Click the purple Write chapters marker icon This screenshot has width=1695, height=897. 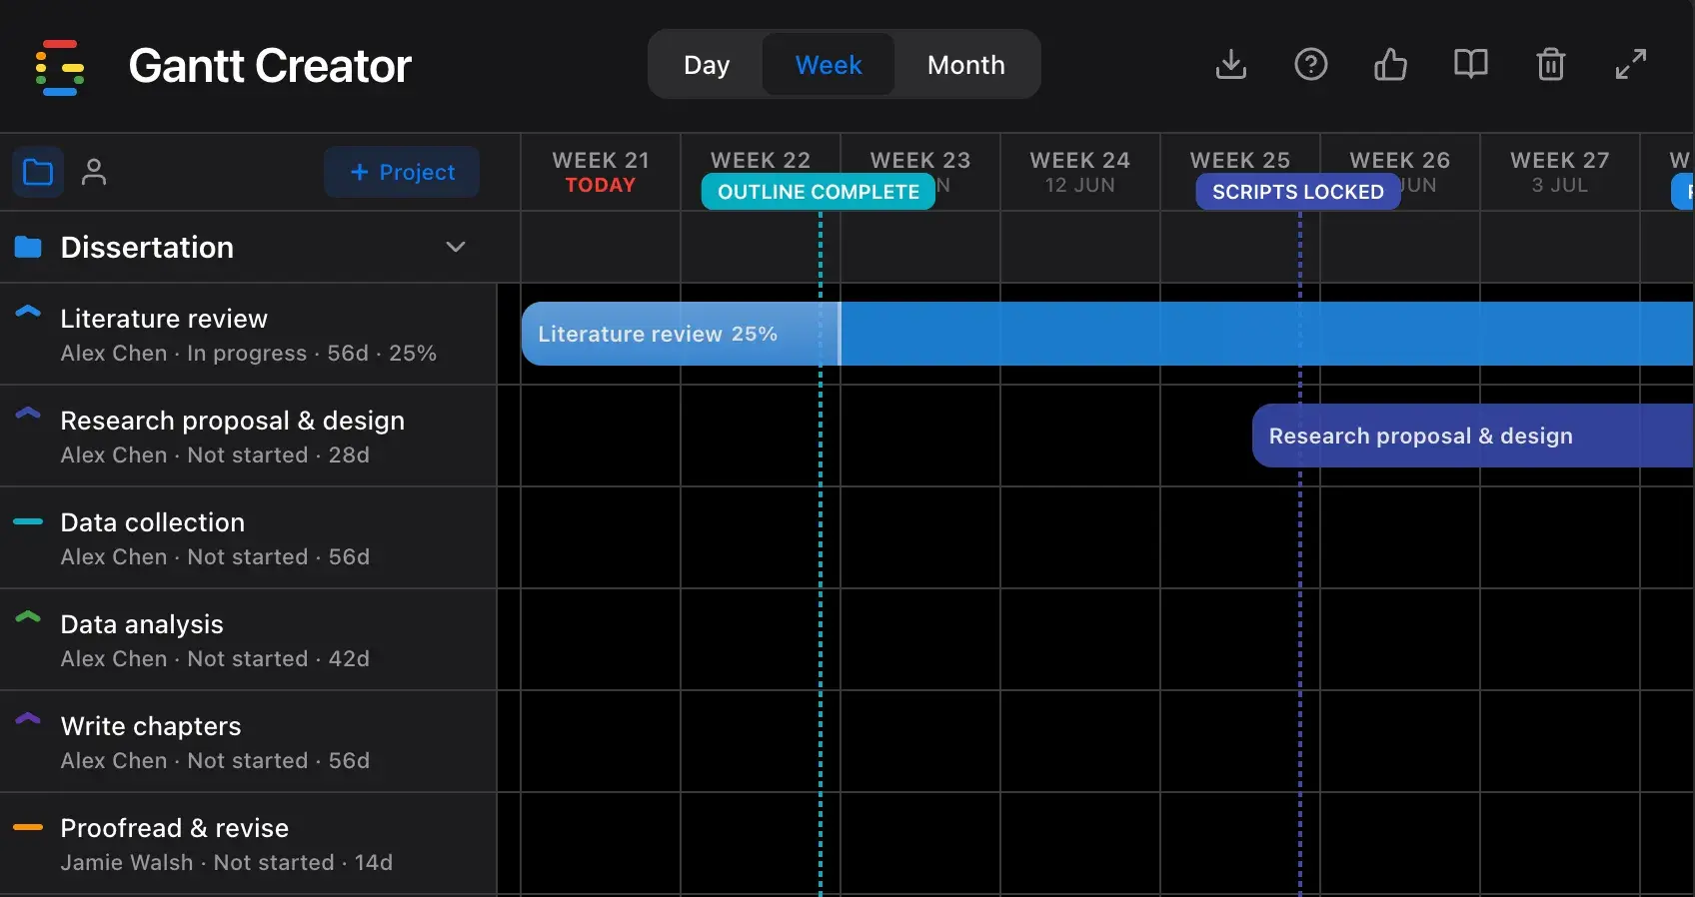pos(28,719)
